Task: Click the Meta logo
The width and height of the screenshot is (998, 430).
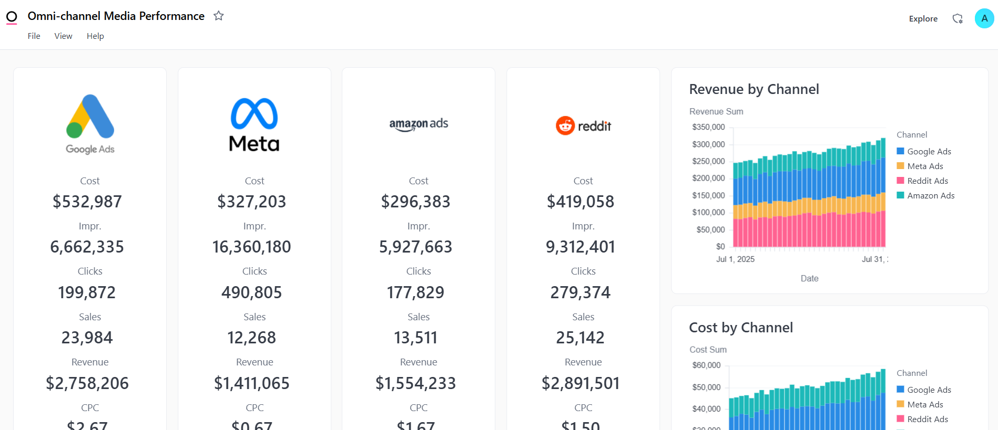Action: click(254, 125)
